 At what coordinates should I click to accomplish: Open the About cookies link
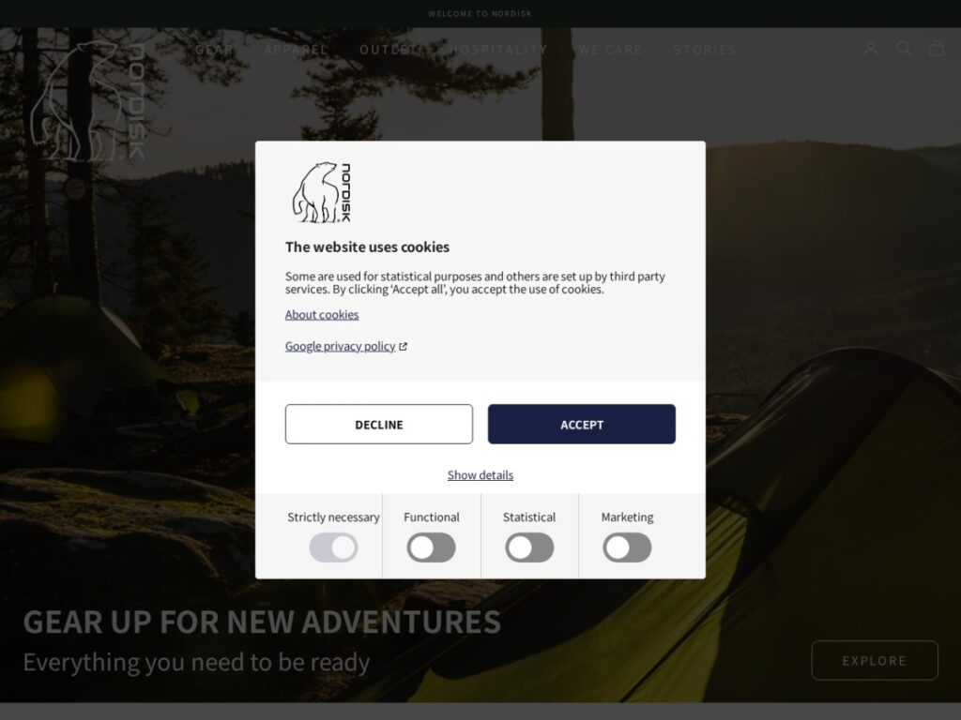tap(322, 315)
